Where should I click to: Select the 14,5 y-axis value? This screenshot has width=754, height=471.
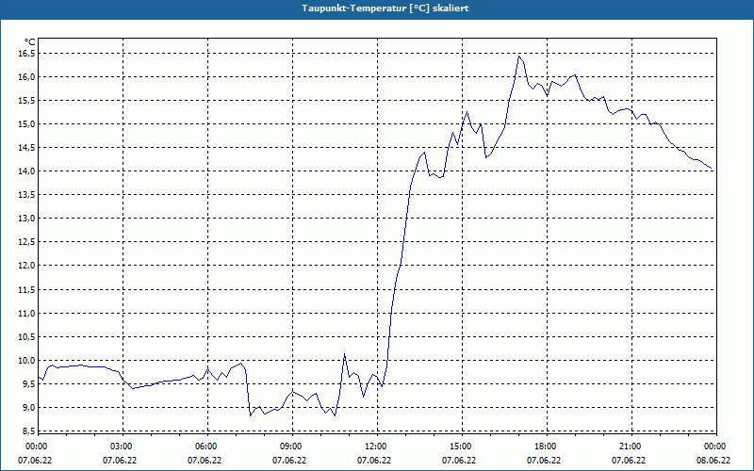pos(26,148)
